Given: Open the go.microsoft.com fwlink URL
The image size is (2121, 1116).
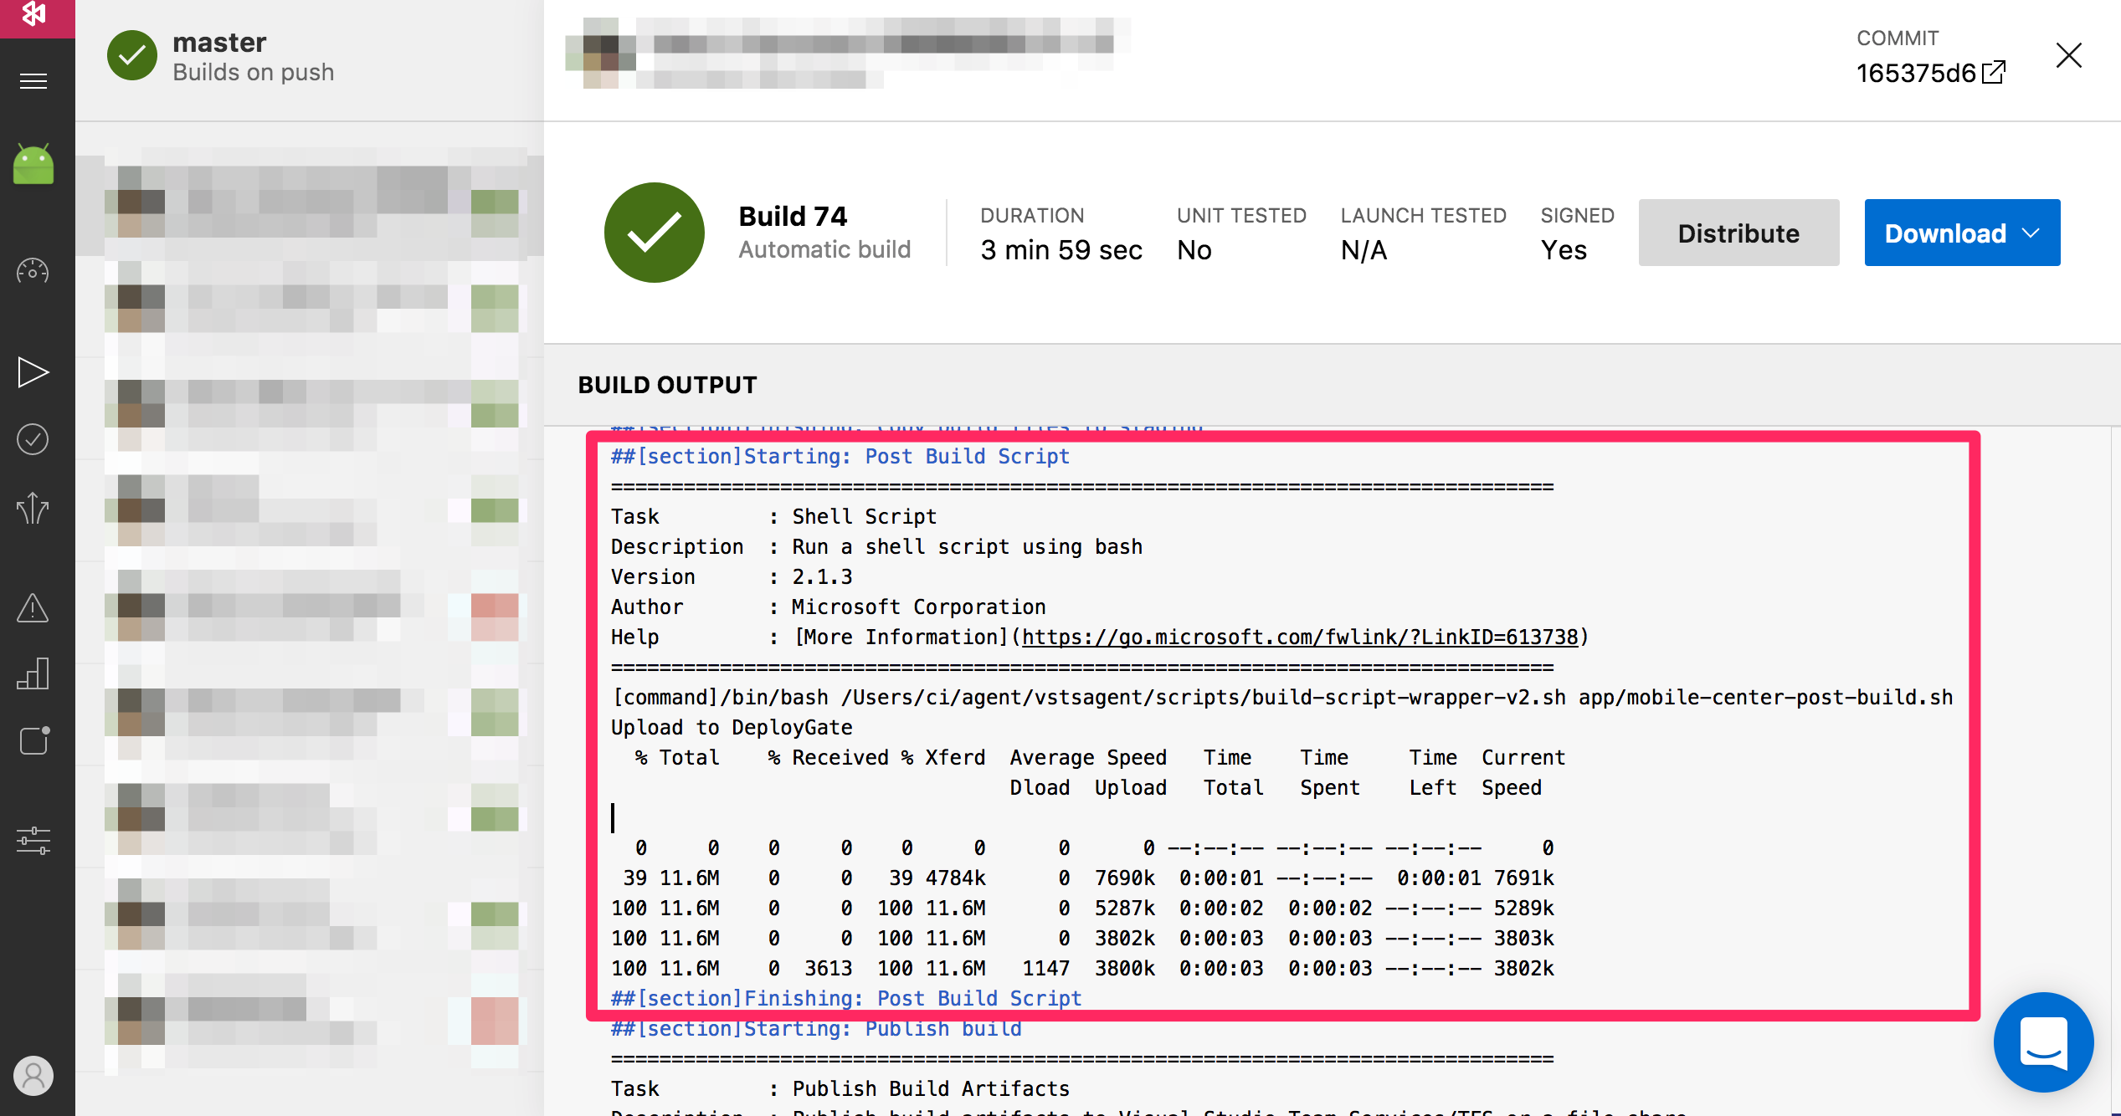Looking at the screenshot, I should 1299,637.
